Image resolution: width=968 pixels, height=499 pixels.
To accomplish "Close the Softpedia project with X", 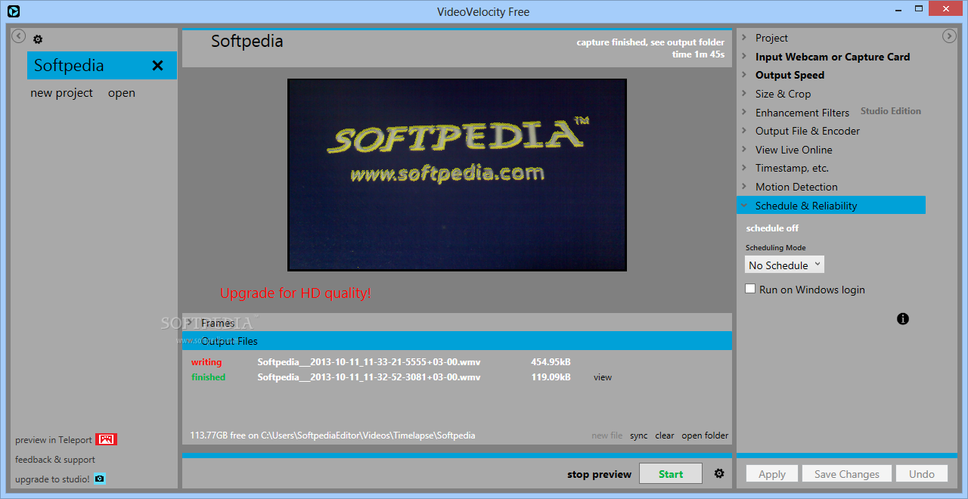I will click(x=157, y=65).
